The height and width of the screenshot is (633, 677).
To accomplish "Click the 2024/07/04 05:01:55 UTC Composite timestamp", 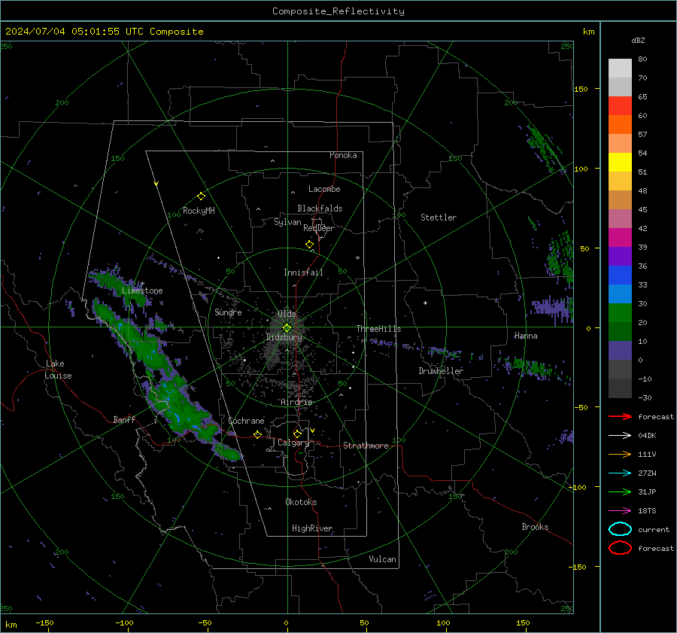I will [x=104, y=32].
